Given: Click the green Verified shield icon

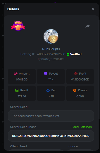Looking at the screenshot, I should [x=68, y=54].
